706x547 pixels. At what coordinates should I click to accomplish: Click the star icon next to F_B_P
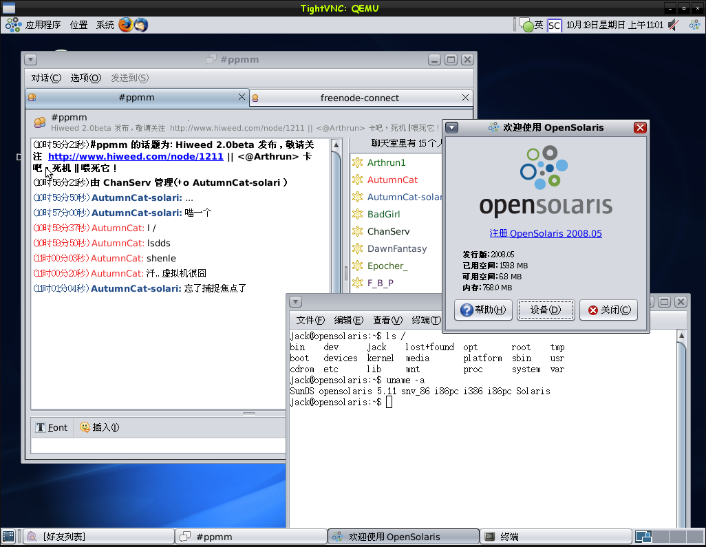(x=358, y=283)
